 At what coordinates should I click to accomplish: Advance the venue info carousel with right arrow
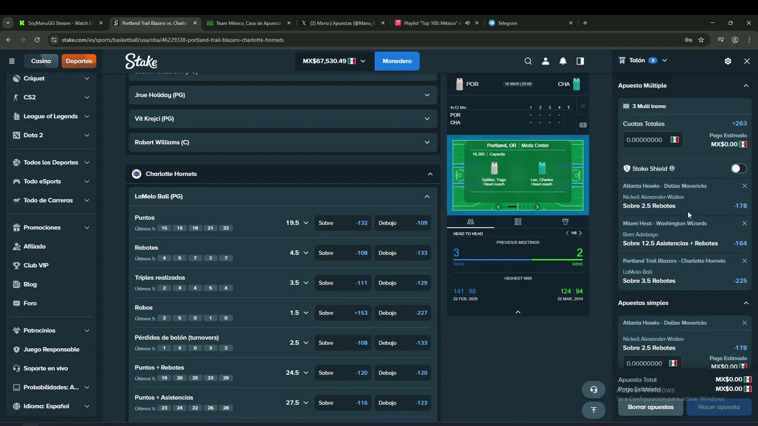tap(537, 206)
